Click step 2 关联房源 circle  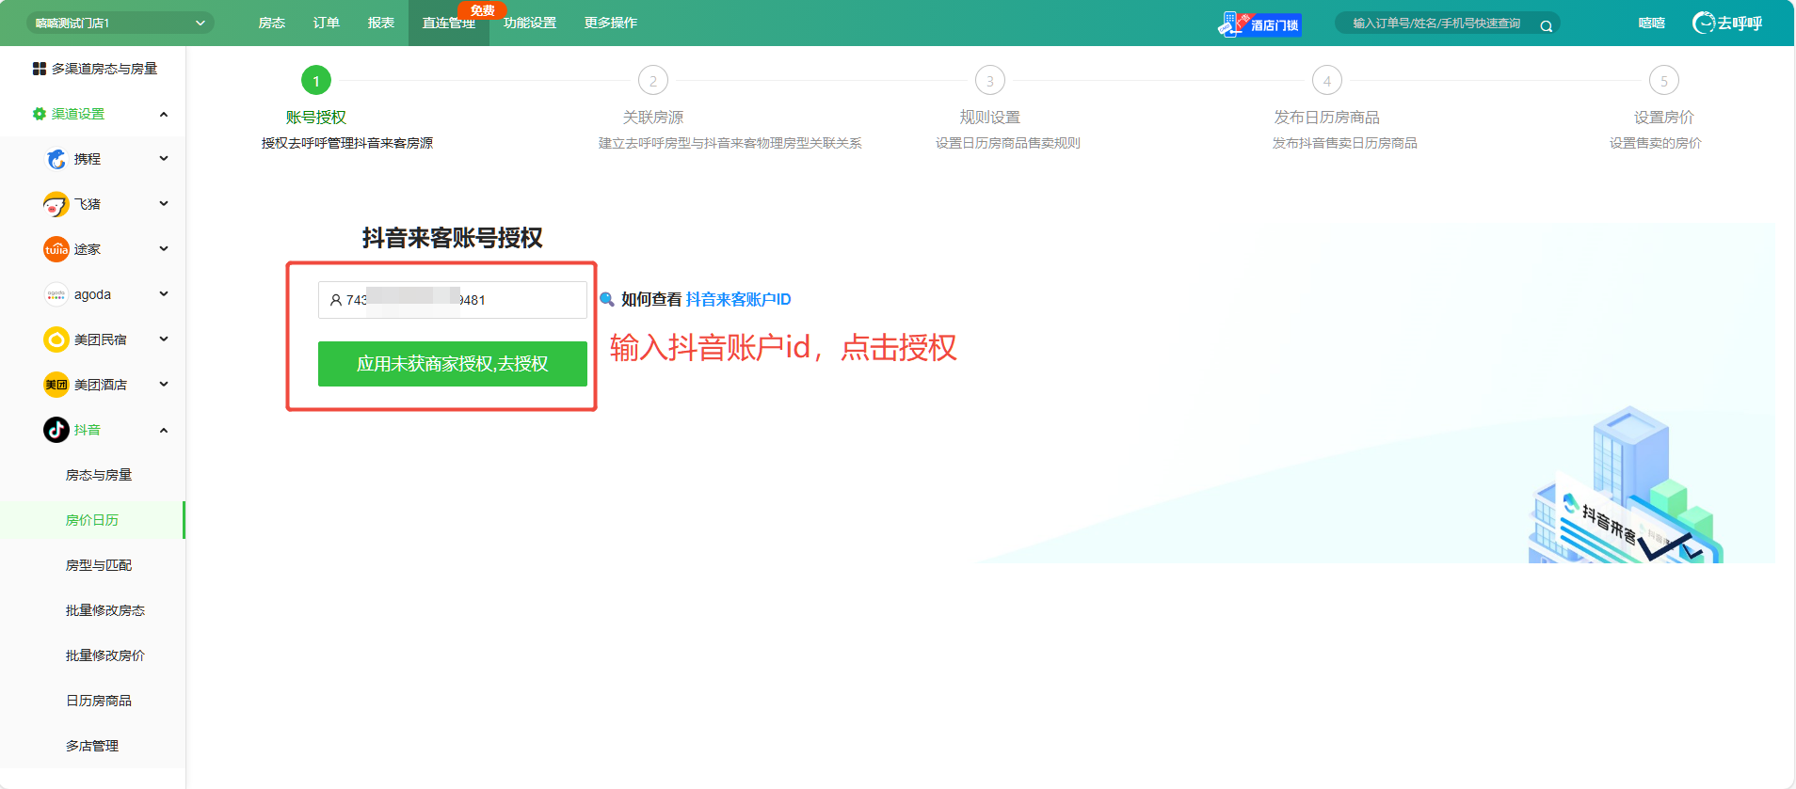coord(653,81)
